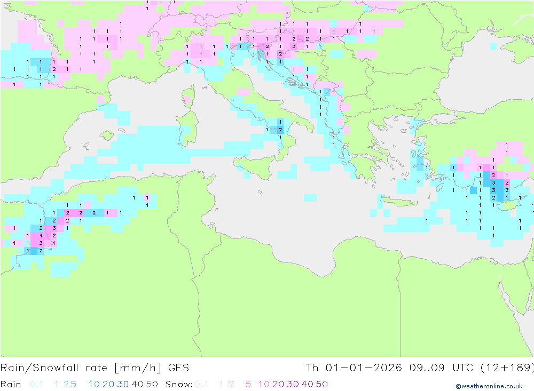Click the "Rain" legend label

(x=11, y=384)
